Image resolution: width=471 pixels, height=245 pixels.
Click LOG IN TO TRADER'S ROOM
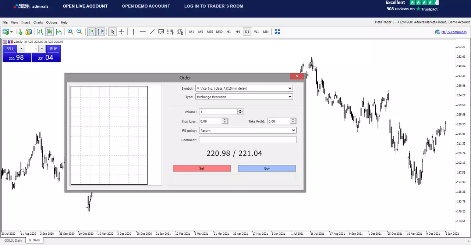click(214, 6)
